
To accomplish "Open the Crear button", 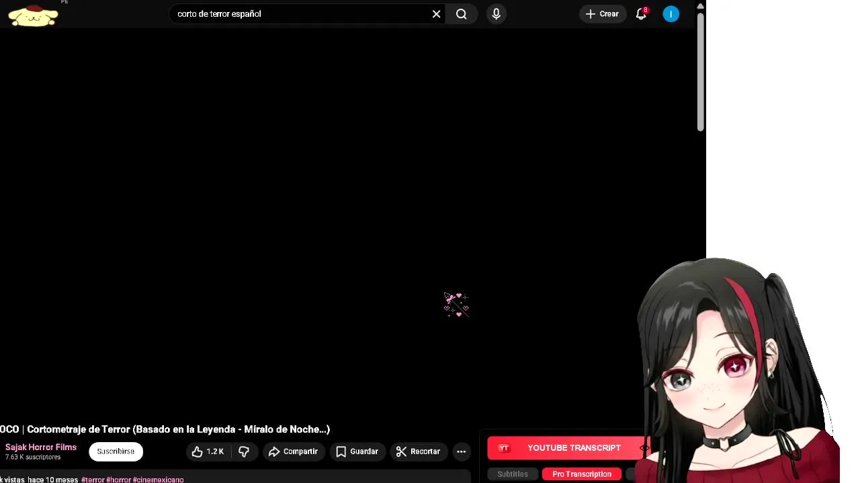I will tap(602, 13).
